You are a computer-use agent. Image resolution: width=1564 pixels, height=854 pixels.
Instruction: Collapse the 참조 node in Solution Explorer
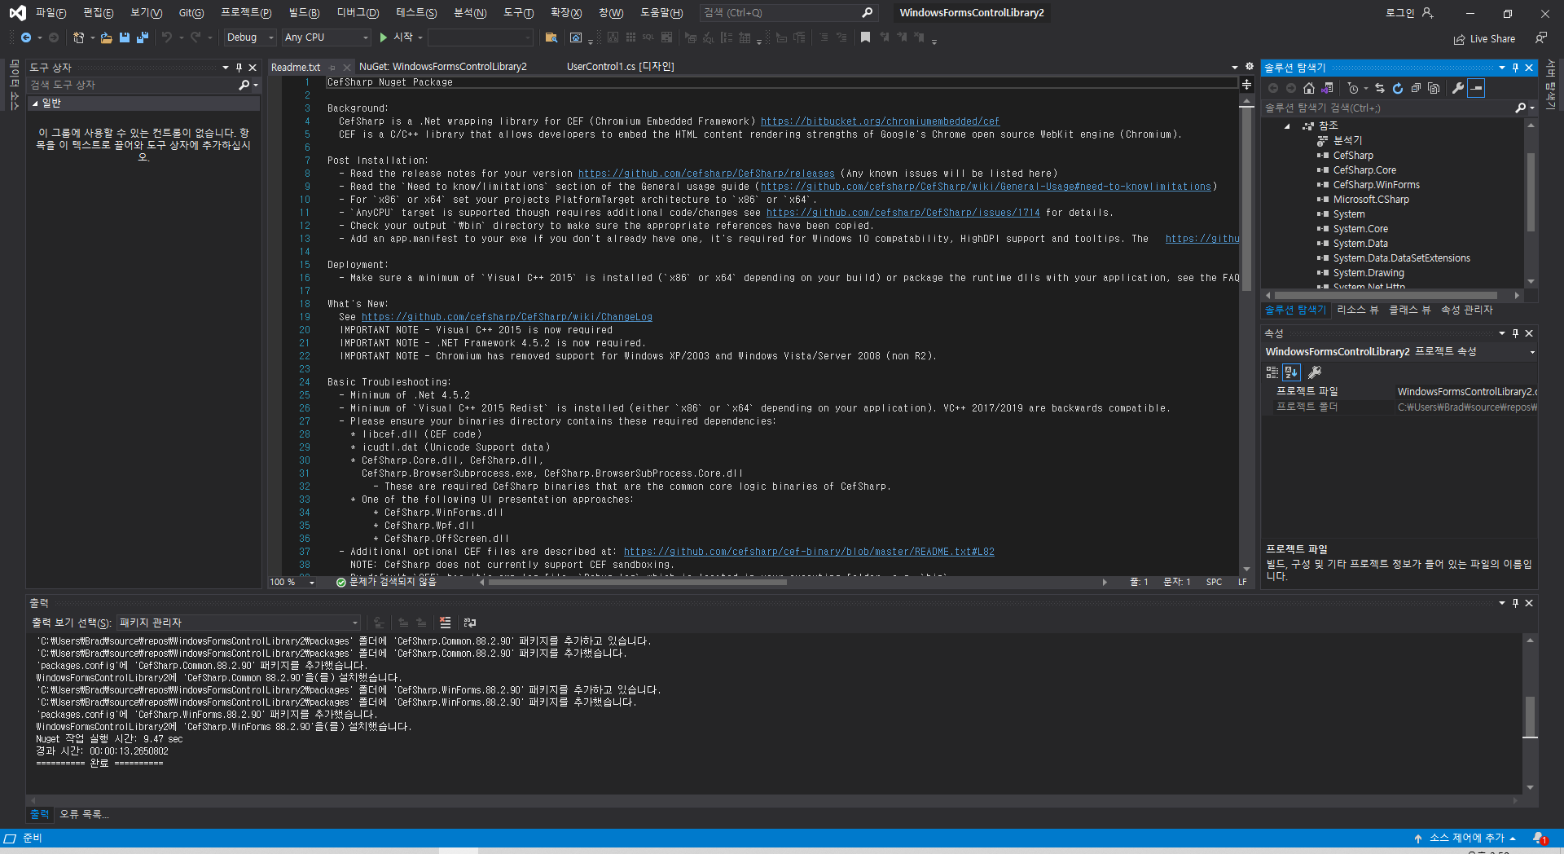point(1287,126)
